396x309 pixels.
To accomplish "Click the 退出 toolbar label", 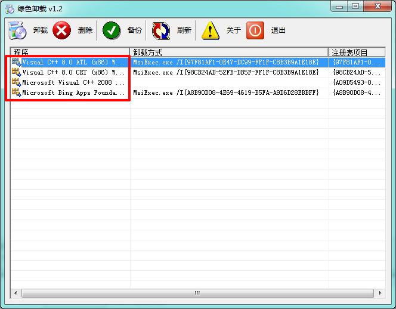I will pyautogui.click(x=279, y=30).
